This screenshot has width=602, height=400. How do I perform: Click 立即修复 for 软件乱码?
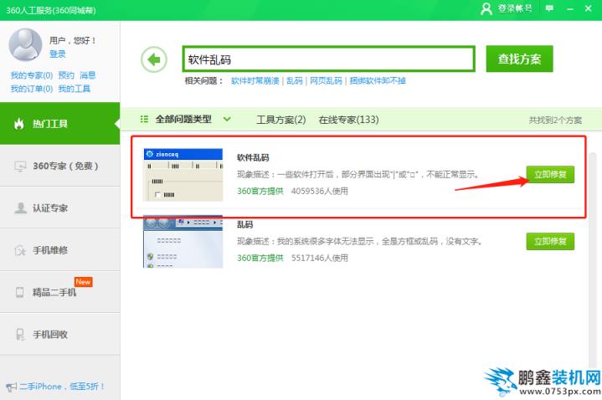pyautogui.click(x=550, y=175)
